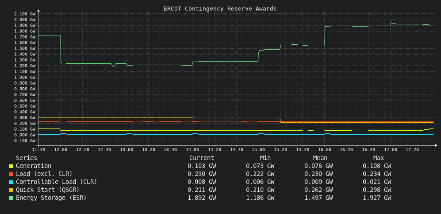Click the 2.100 GW y-axis label

pyautogui.click(x=25, y=14)
